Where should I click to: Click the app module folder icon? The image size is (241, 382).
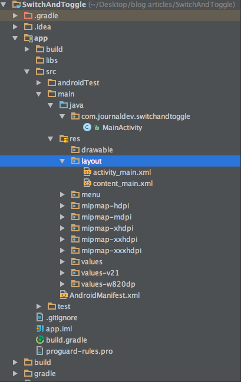[x=28, y=38]
